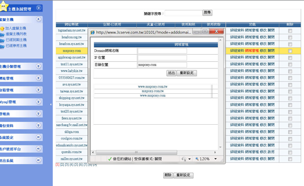Viewport: 304px width, 186px height.
Task: Open 已經到期主機 expired hosts item
Action: click(16, 40)
